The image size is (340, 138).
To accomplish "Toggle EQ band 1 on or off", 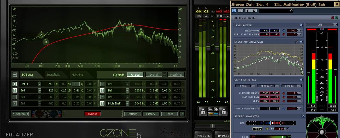I will point(15,84).
